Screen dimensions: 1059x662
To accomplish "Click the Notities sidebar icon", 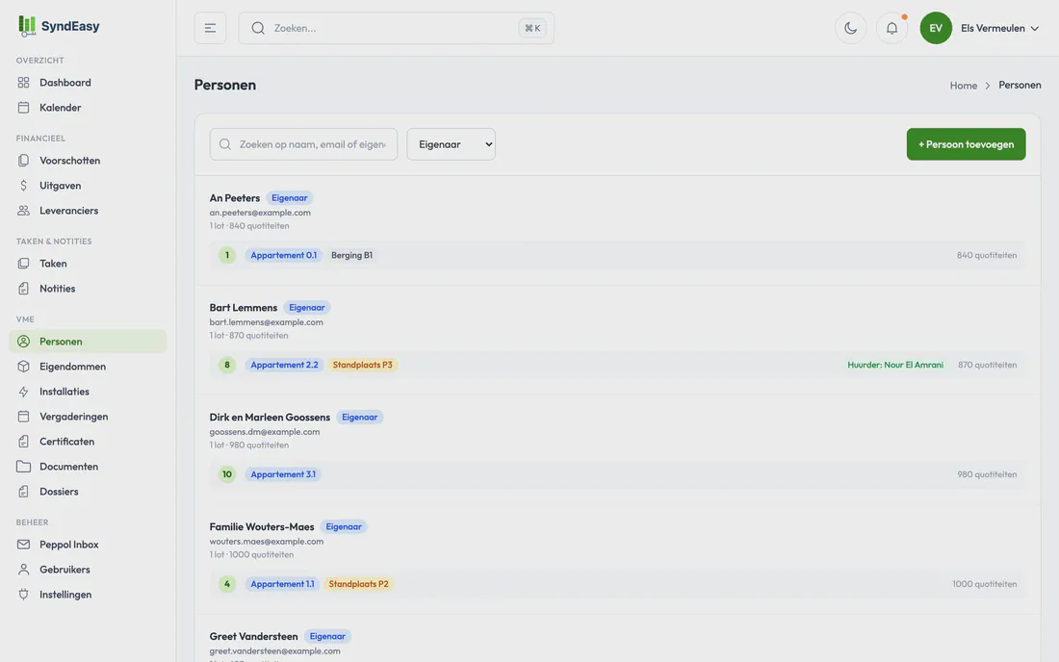I will tap(24, 288).
